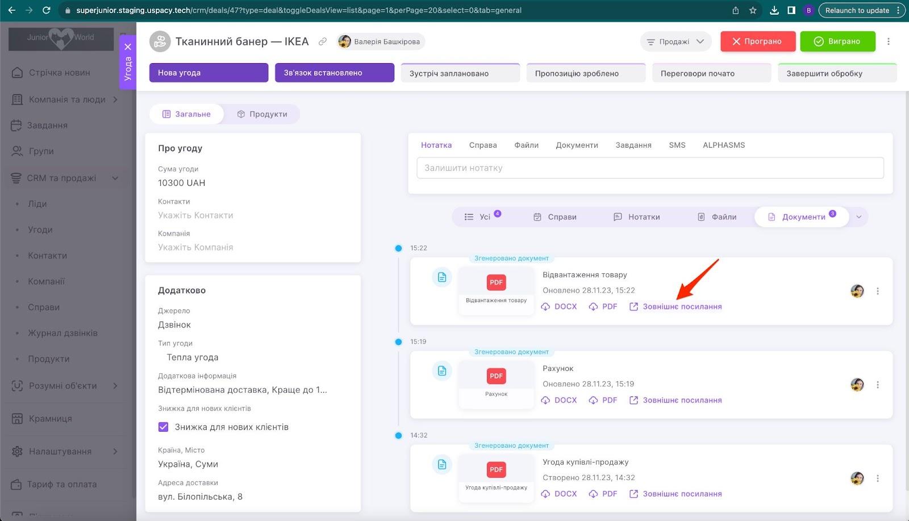Open the Продажі funnel dropdown

(675, 41)
